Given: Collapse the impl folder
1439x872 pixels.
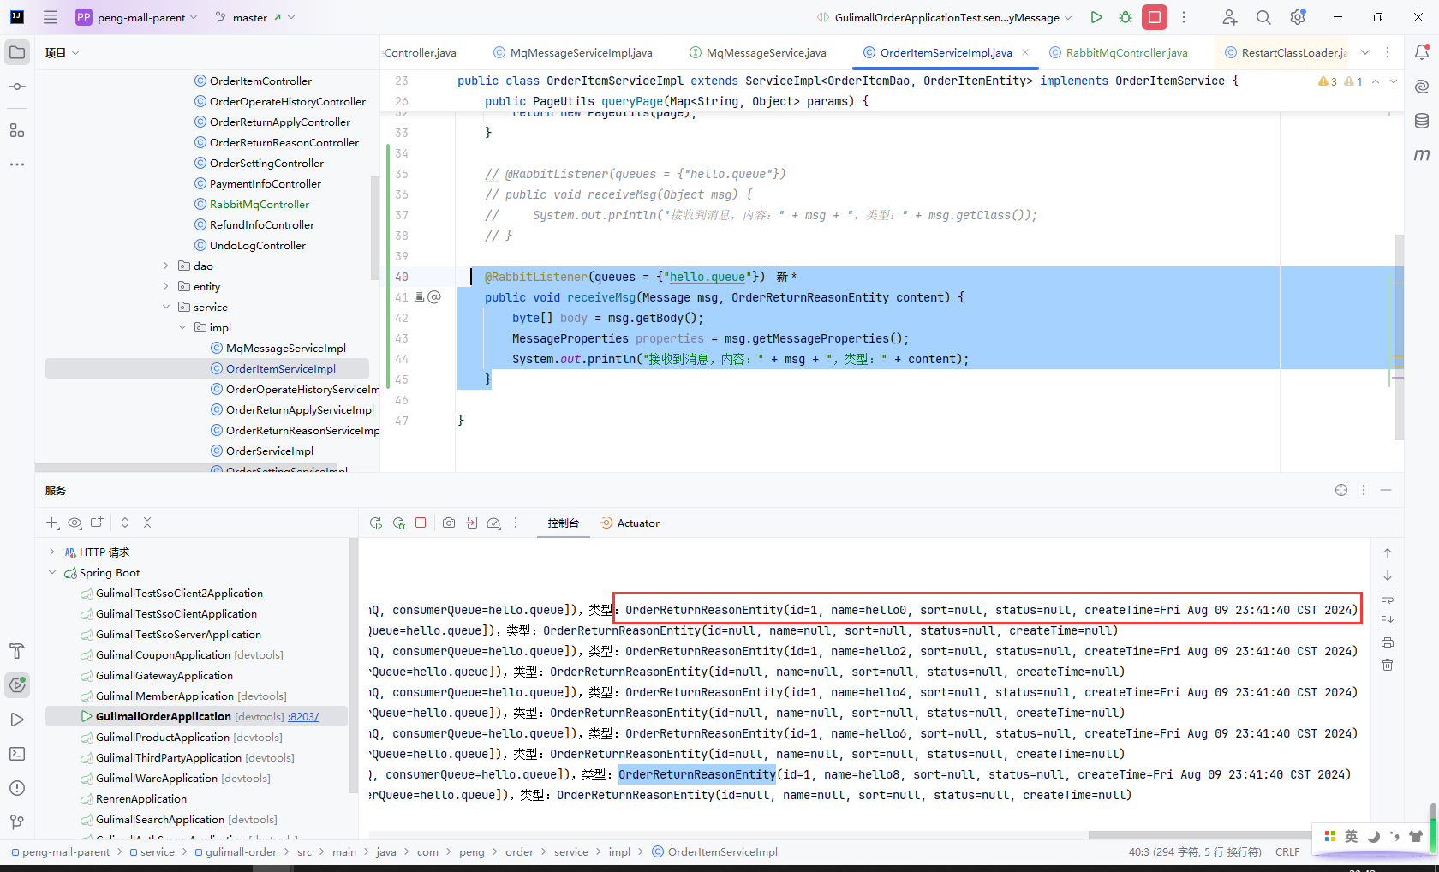Looking at the screenshot, I should coord(182,327).
